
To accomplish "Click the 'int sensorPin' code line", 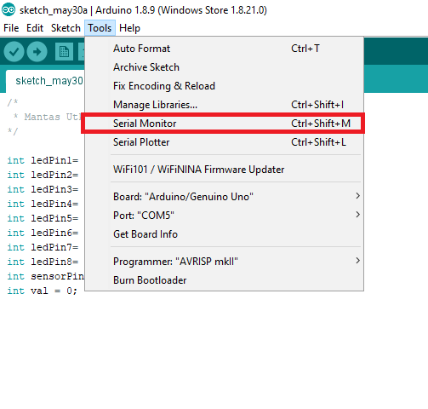I will coord(46,276).
